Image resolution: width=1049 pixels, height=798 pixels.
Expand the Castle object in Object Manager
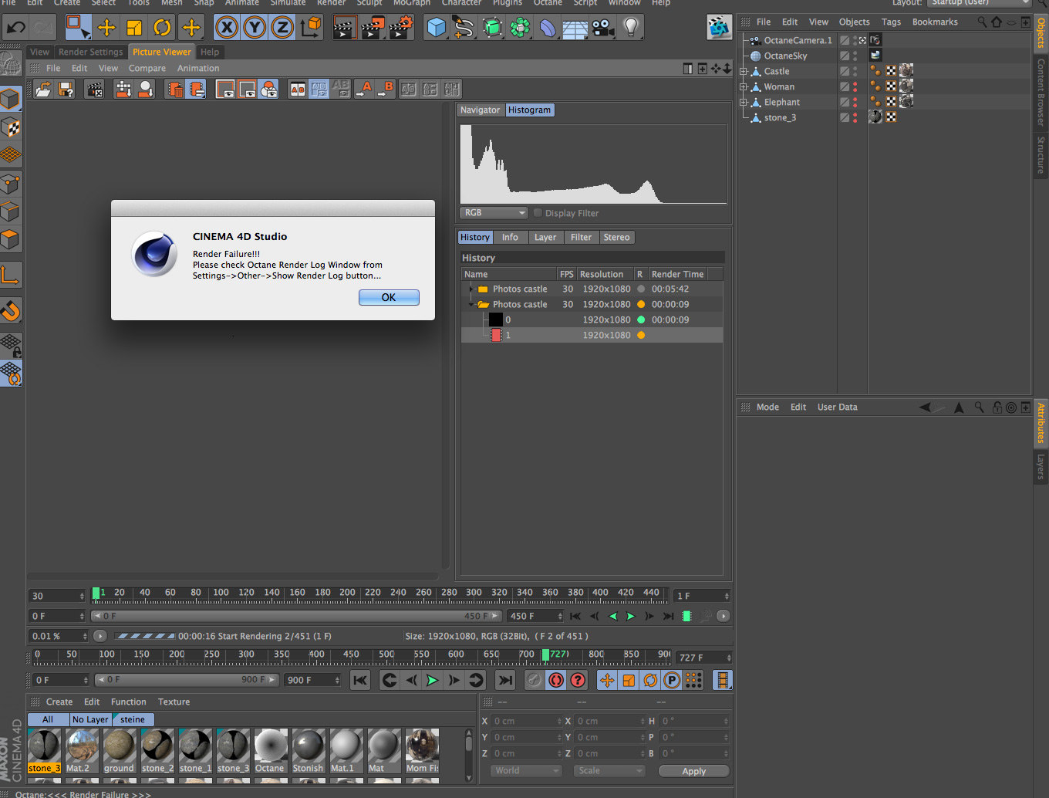(744, 71)
